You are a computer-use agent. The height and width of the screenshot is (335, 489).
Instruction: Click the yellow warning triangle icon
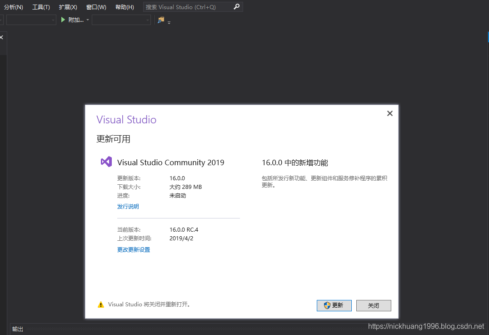(101, 305)
